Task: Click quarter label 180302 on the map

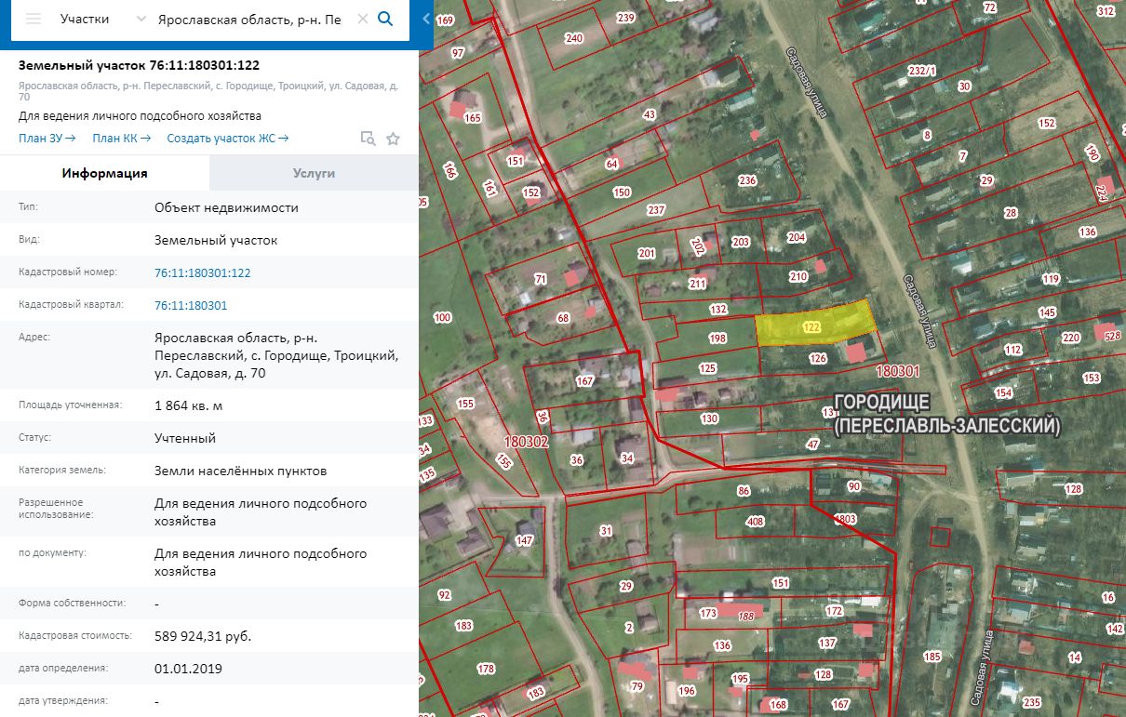Action: 528,443
